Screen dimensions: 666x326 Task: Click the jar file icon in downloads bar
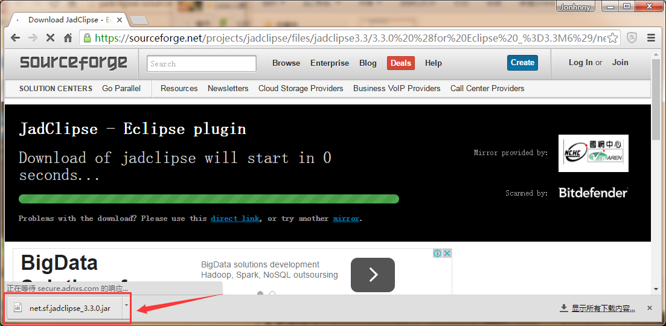(x=18, y=307)
